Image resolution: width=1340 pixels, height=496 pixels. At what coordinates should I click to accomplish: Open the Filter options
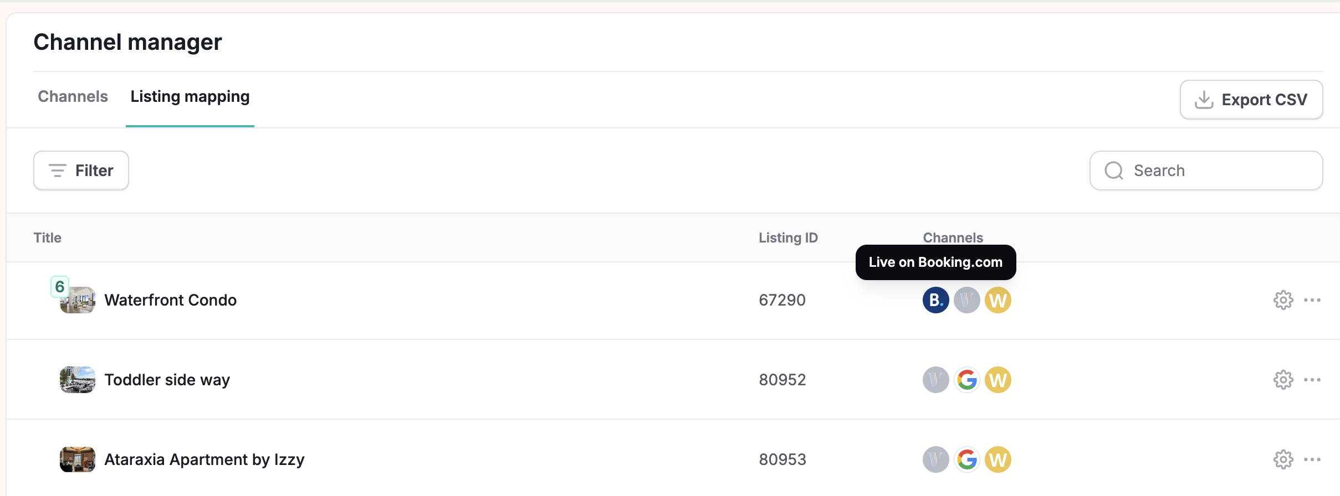pos(81,170)
